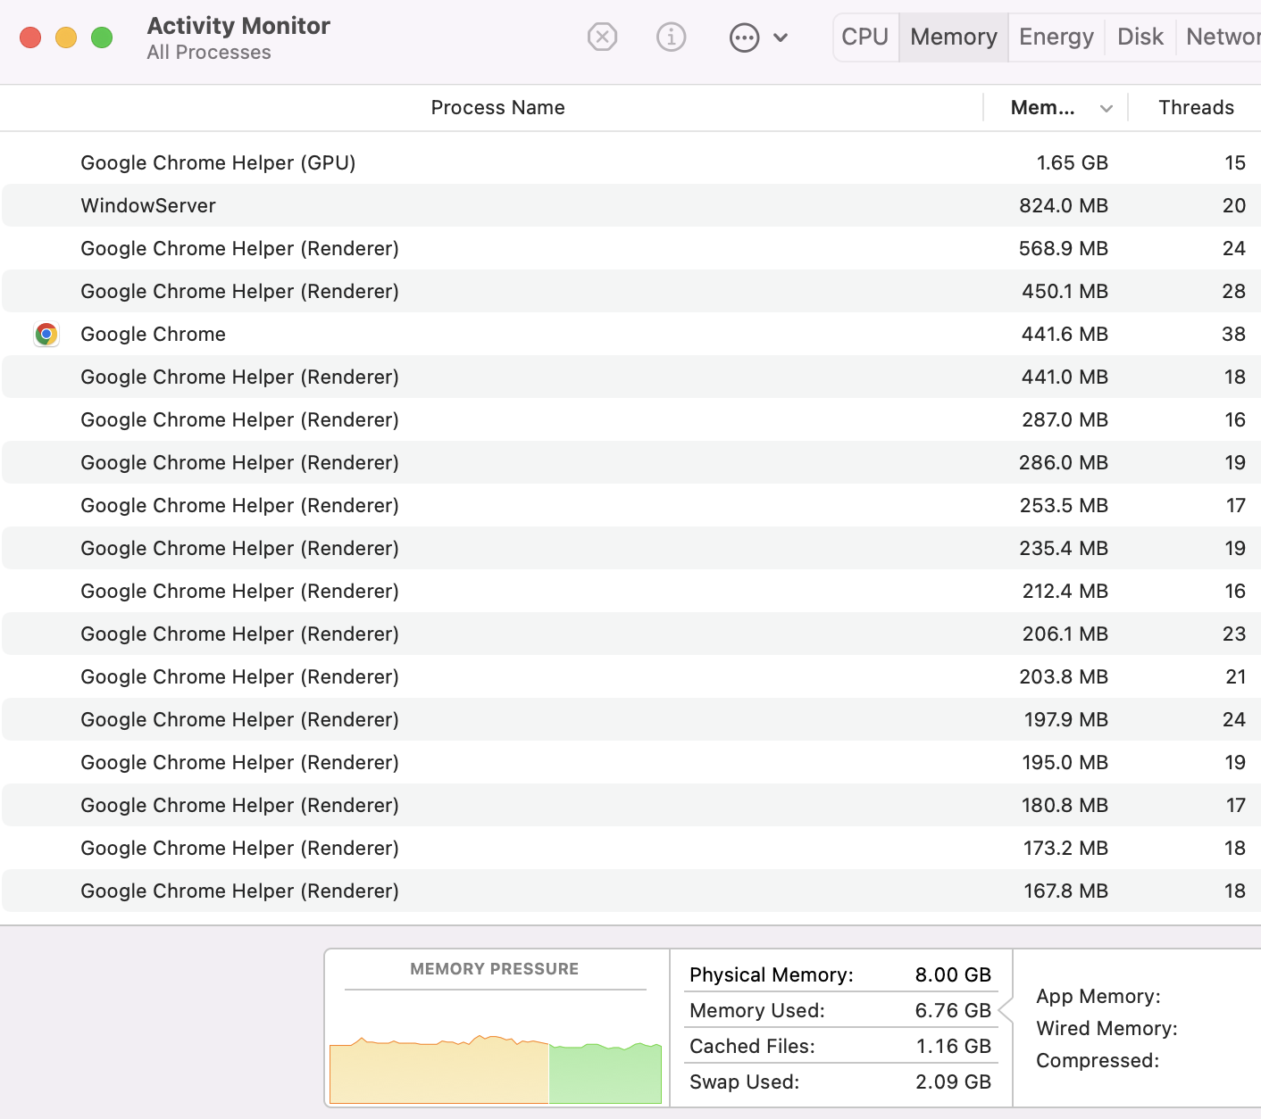Click the Wired Memory label
This screenshot has width=1261, height=1119.
pyautogui.click(x=1107, y=1028)
